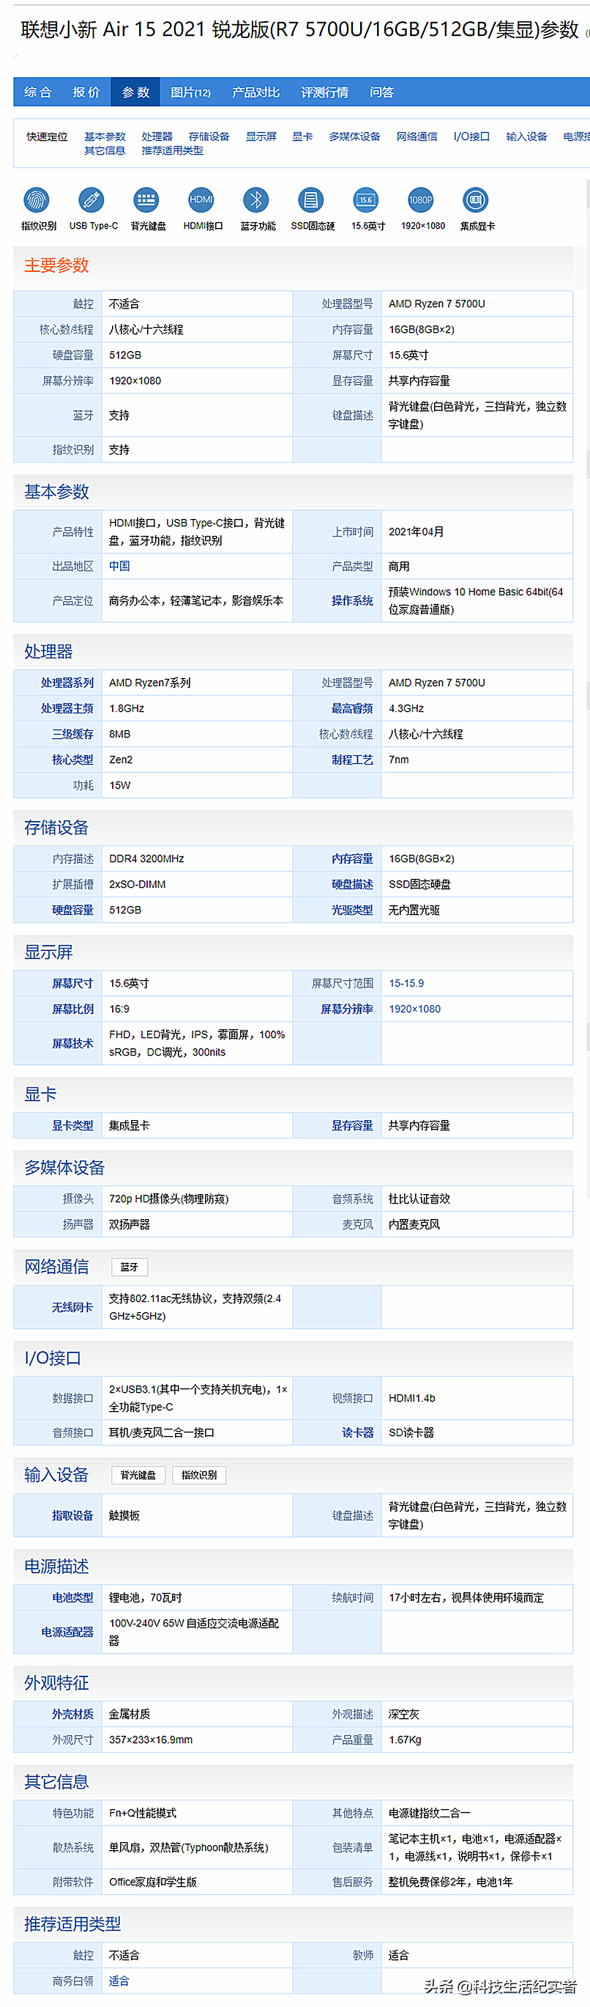Click the 1080P resolution icon
590x2007 pixels.
tap(421, 201)
